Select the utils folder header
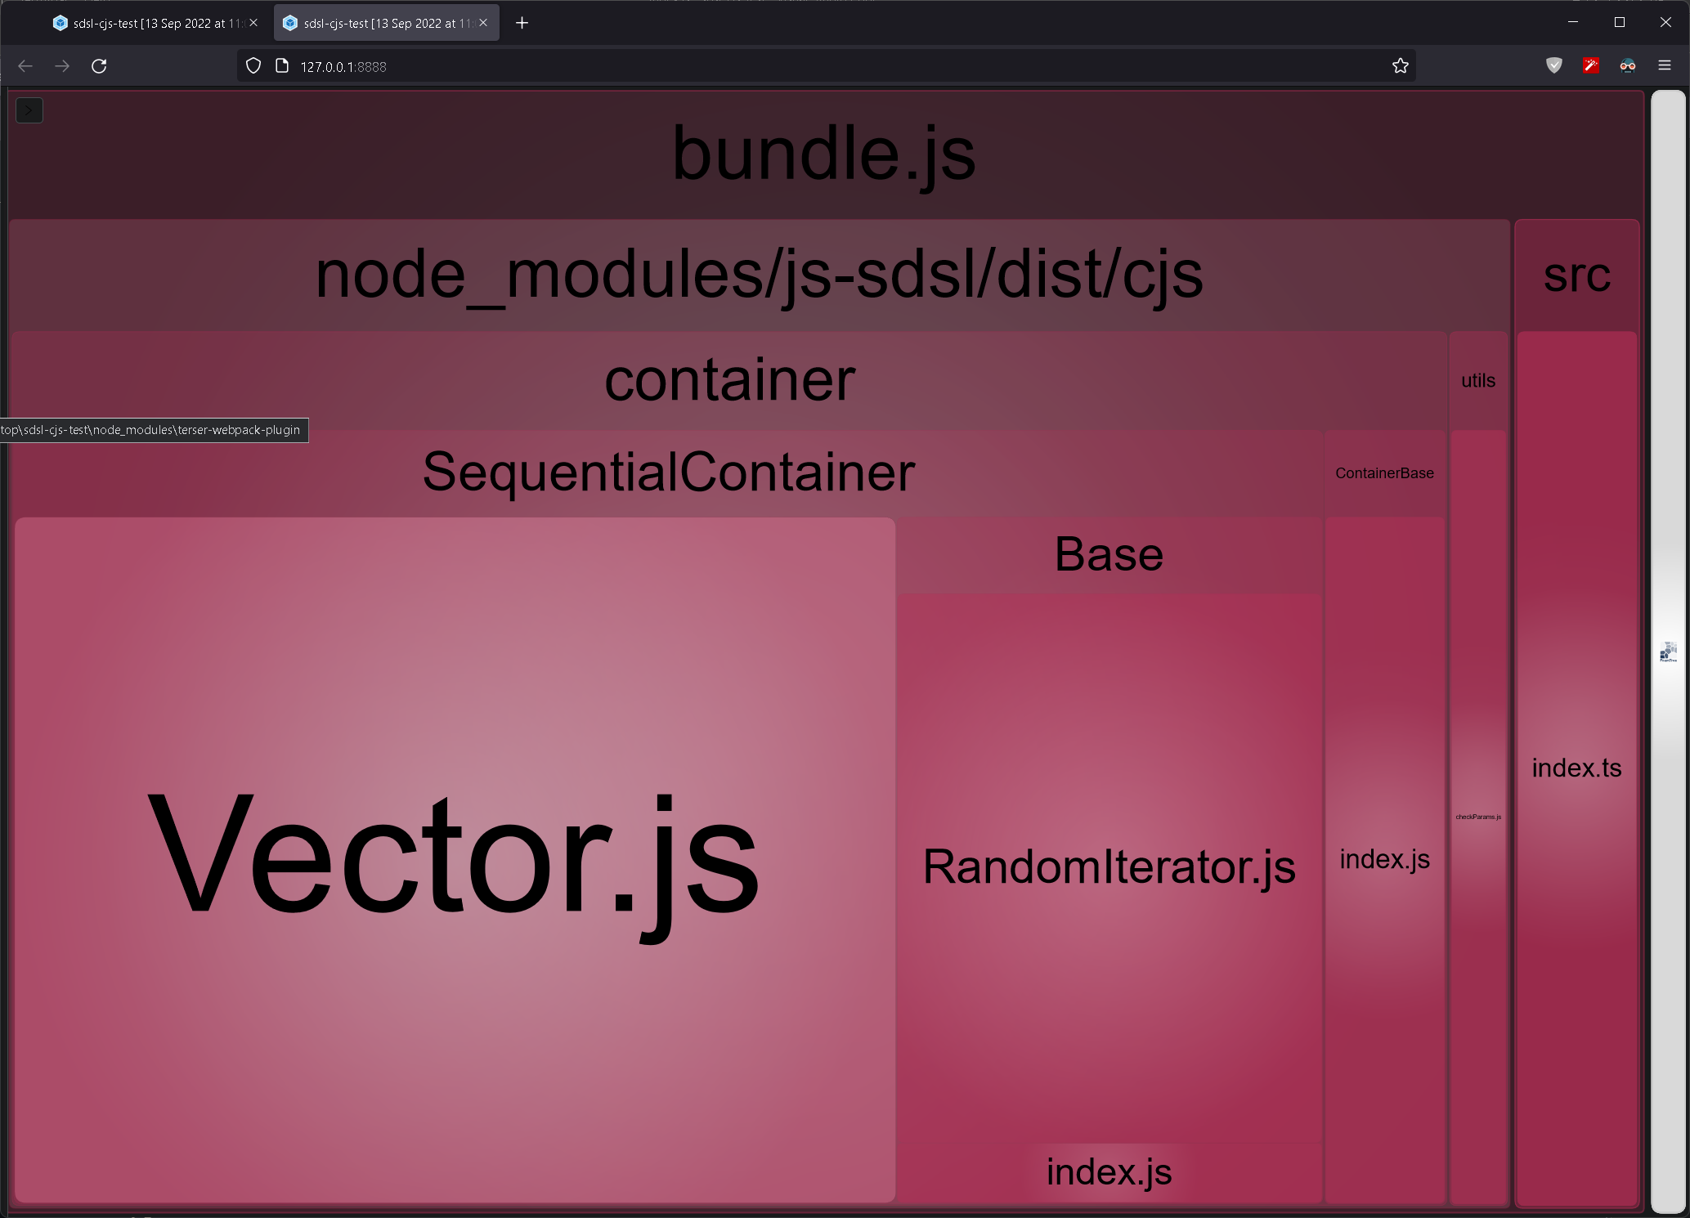1690x1218 pixels. [1477, 381]
